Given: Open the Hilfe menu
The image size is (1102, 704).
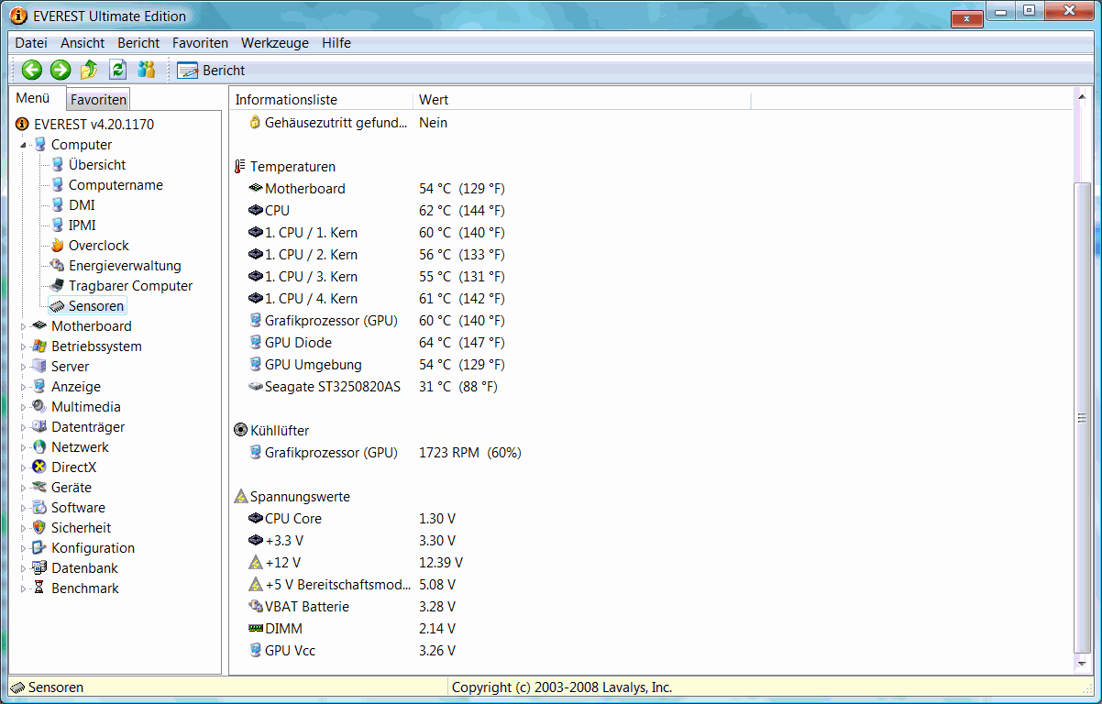Looking at the screenshot, I should pyautogui.click(x=336, y=42).
